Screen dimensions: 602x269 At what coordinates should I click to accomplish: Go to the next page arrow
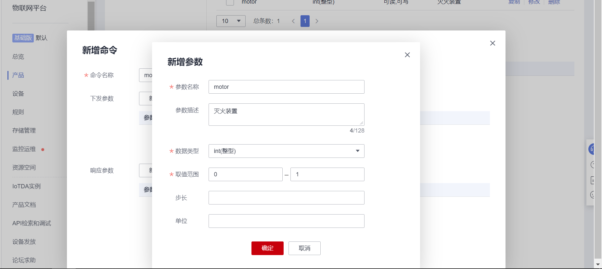click(317, 21)
